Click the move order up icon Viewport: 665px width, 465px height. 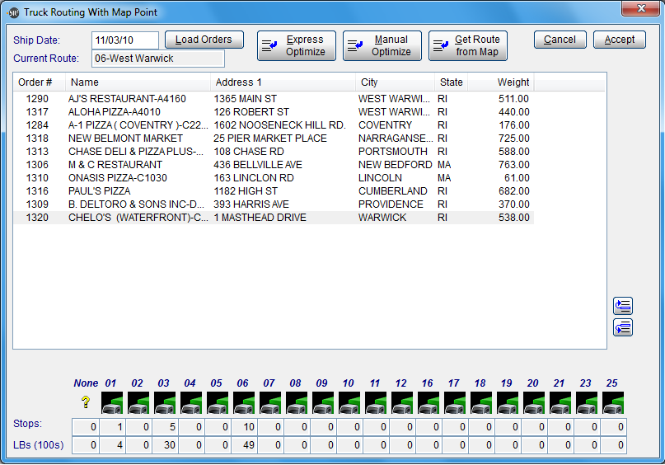coord(623,306)
